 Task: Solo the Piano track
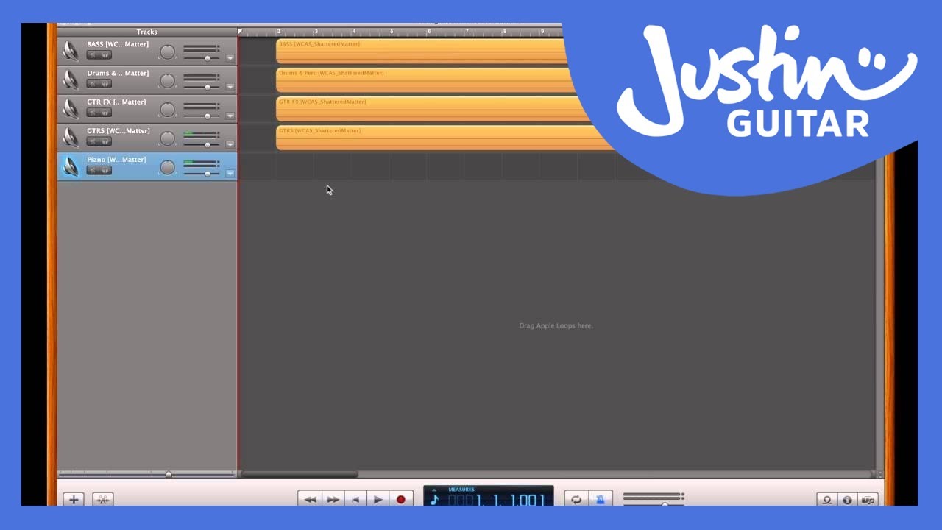[106, 170]
